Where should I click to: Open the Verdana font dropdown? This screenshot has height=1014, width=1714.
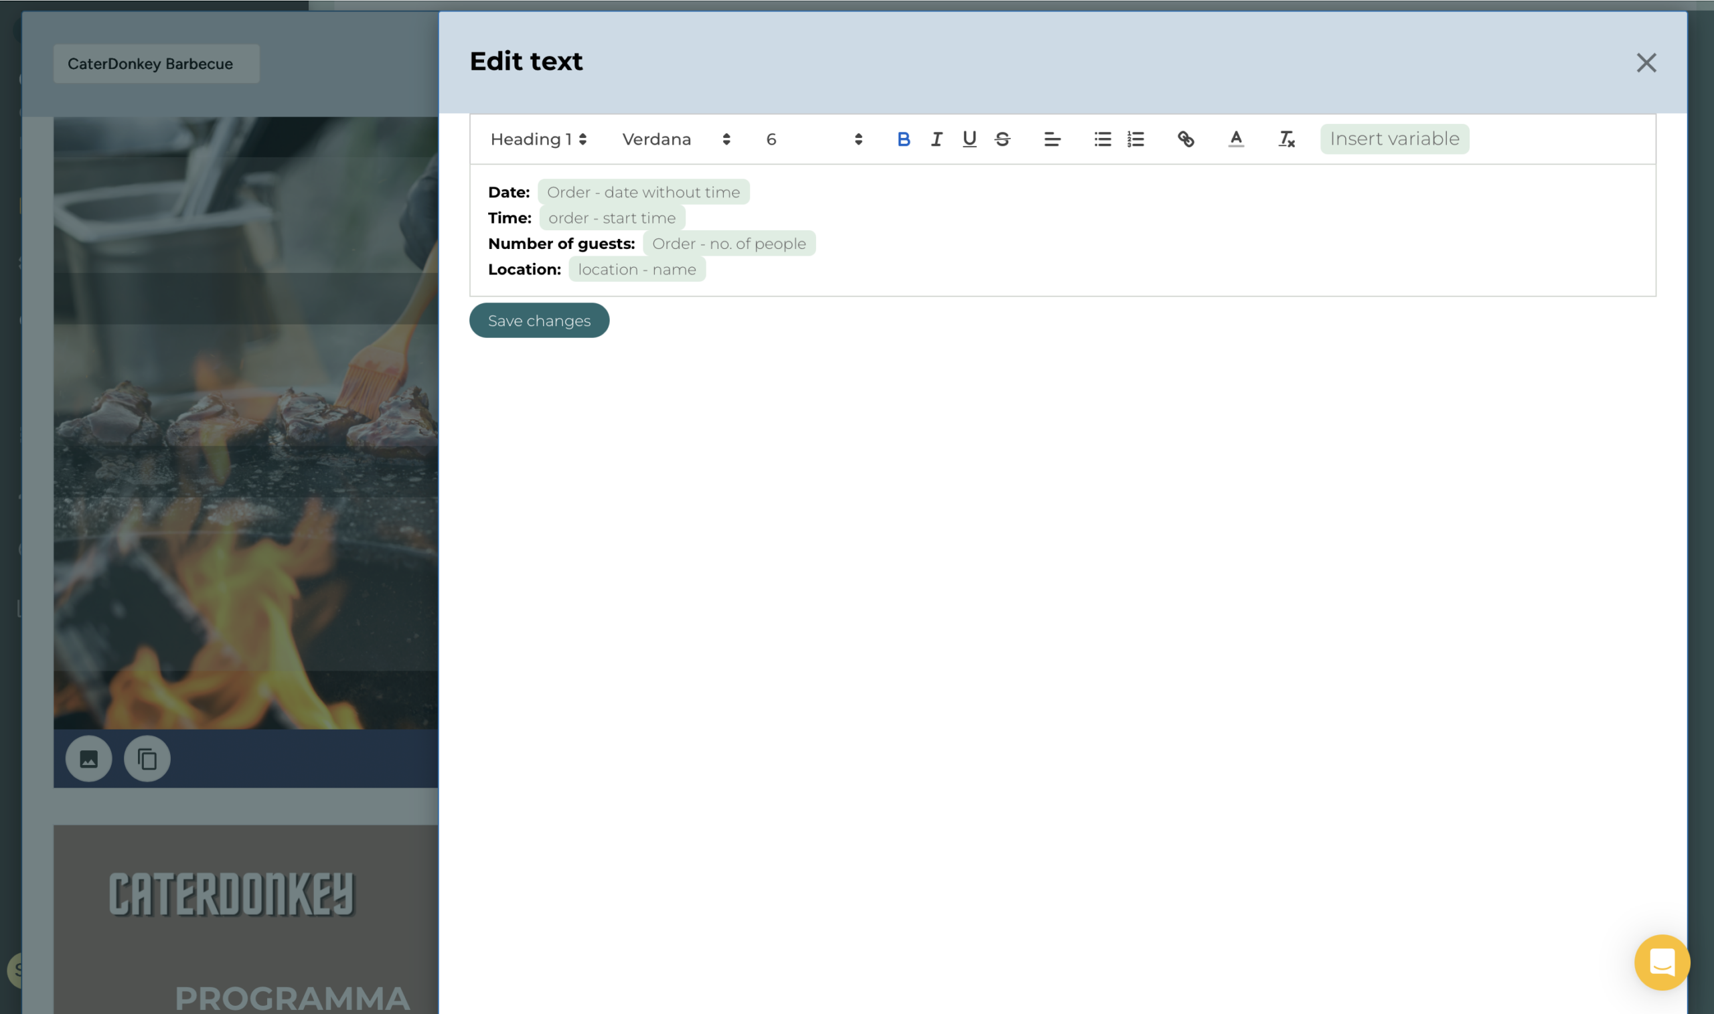click(676, 139)
